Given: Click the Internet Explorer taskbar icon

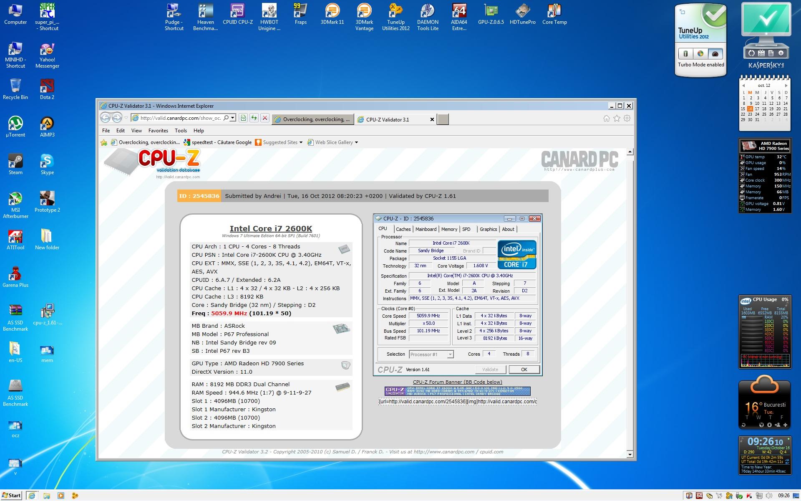Looking at the screenshot, I should 32,496.
